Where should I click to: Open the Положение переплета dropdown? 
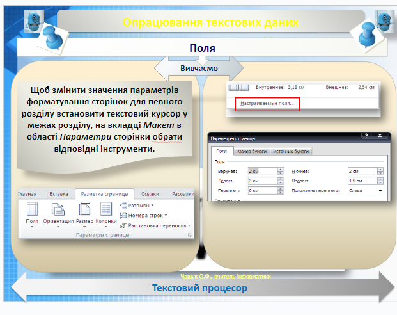click(366, 190)
